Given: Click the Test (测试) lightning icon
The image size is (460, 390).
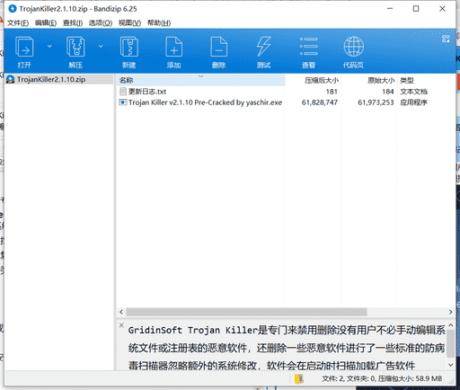Looking at the screenshot, I should (263, 47).
